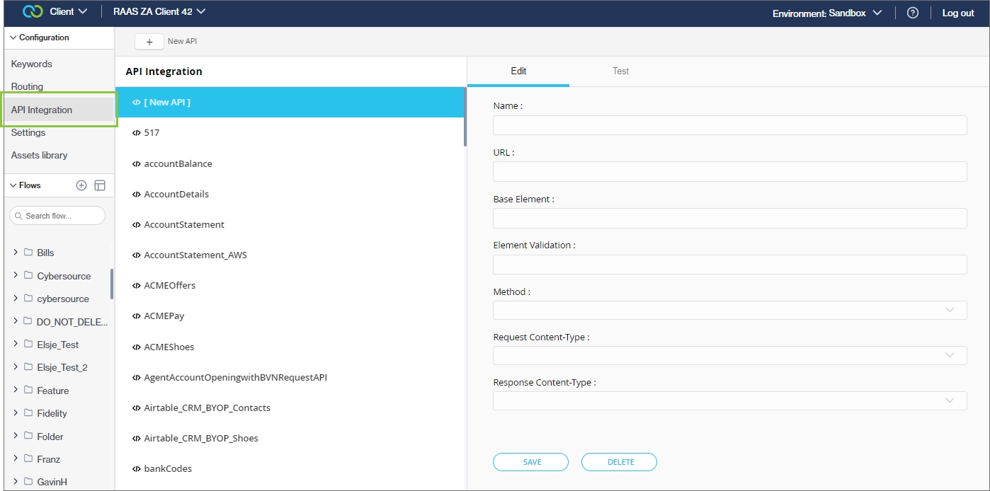The height and width of the screenshot is (491, 990).
Task: Click the code icon beside accountBalance
Action: 136,163
